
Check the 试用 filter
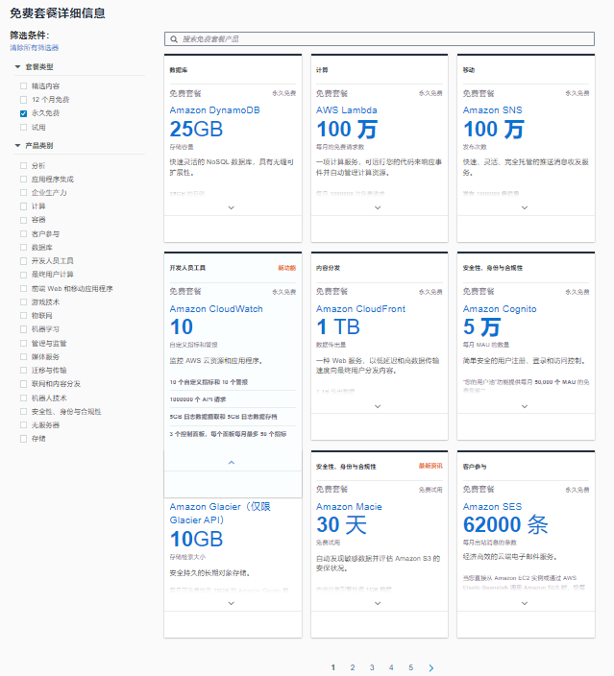[24, 127]
